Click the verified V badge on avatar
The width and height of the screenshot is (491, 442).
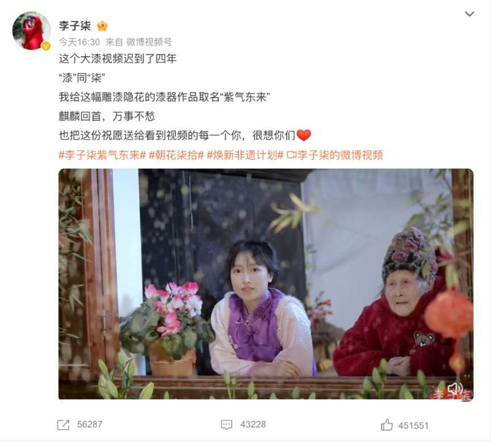[x=46, y=46]
